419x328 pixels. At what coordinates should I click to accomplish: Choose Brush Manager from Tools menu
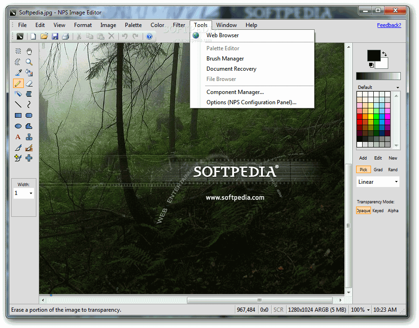252,59
